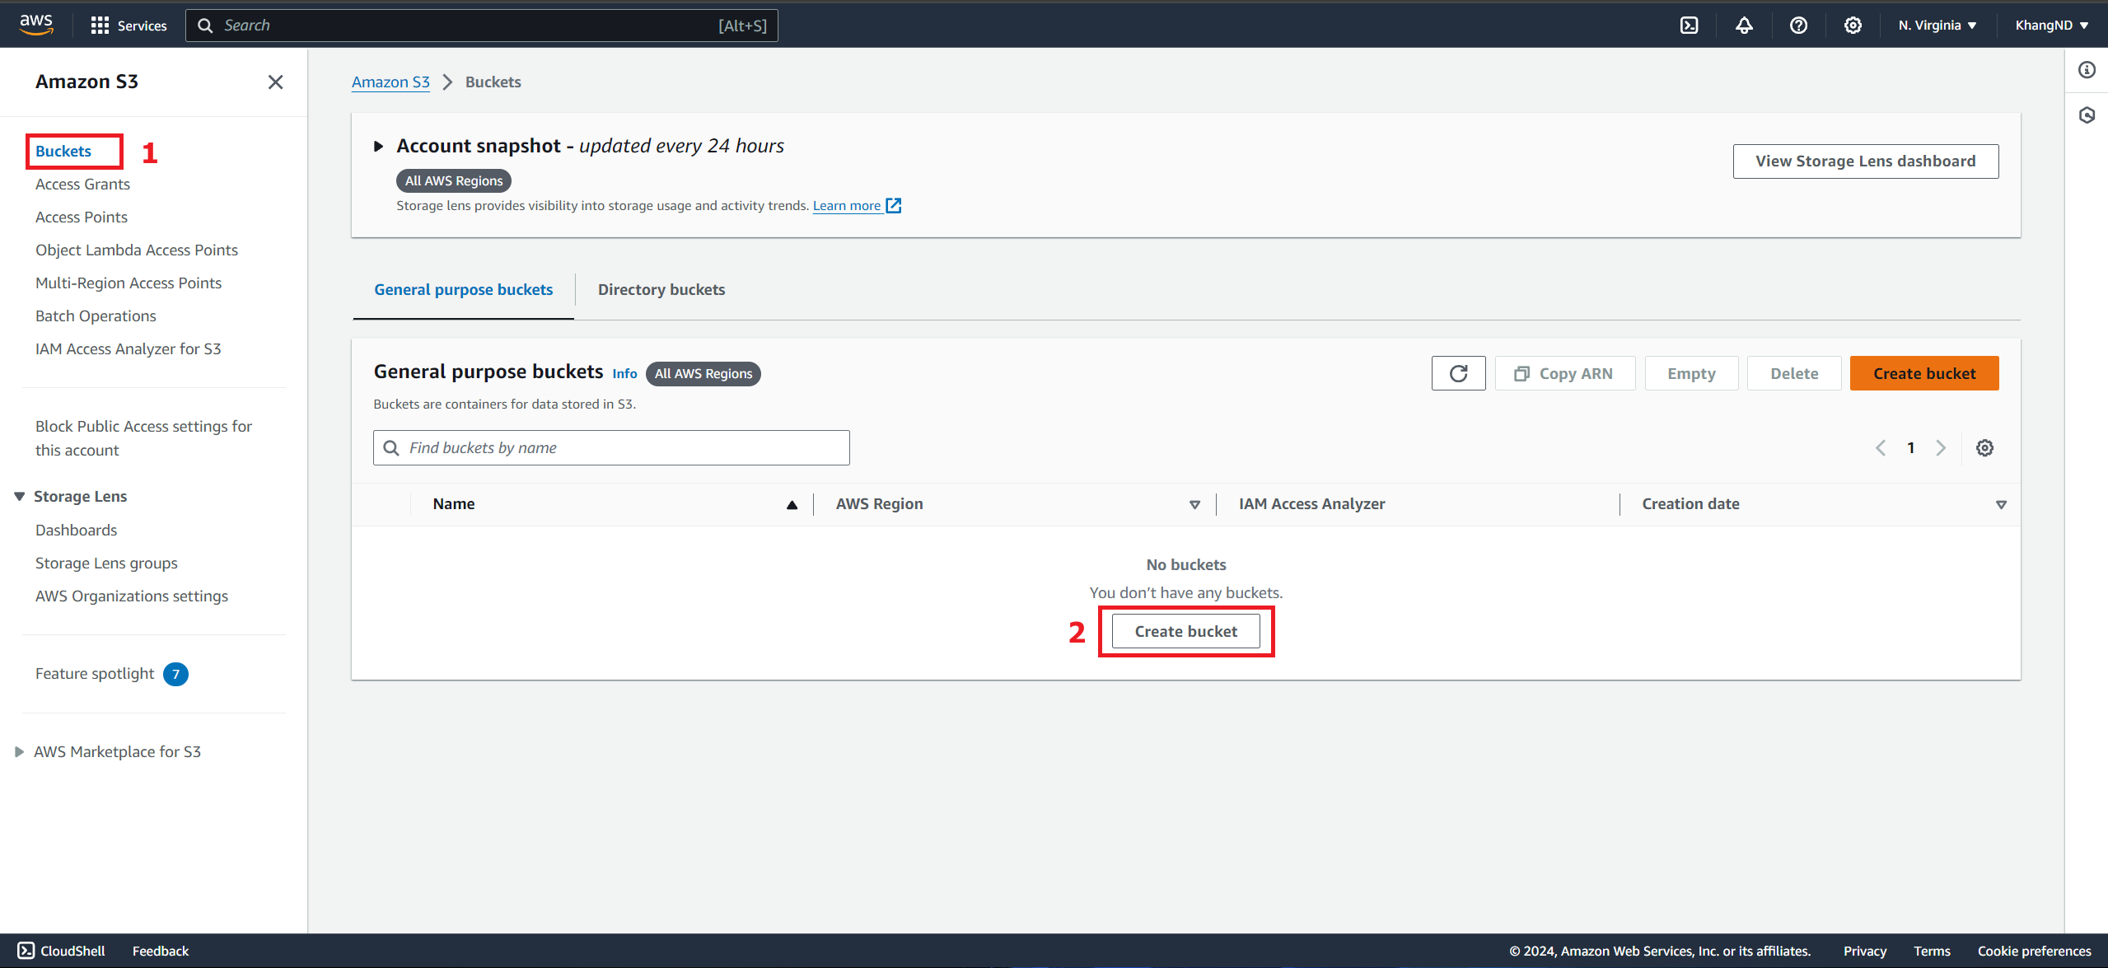
Task: Open table preferences gear icon
Action: pyautogui.click(x=1985, y=447)
